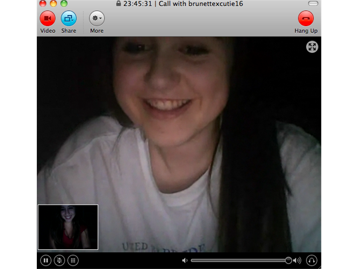Select your self-view preview thumbnail
This screenshot has width=359, height=269.
coord(68,226)
